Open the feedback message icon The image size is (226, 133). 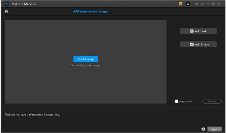click(x=196, y=4)
